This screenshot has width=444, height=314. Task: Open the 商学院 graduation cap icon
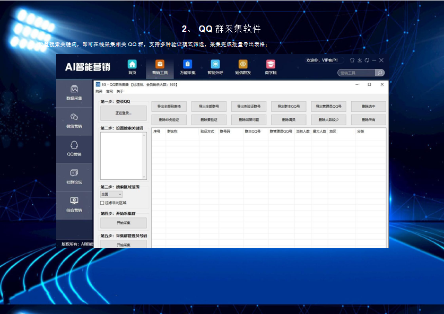pyautogui.click(x=271, y=64)
